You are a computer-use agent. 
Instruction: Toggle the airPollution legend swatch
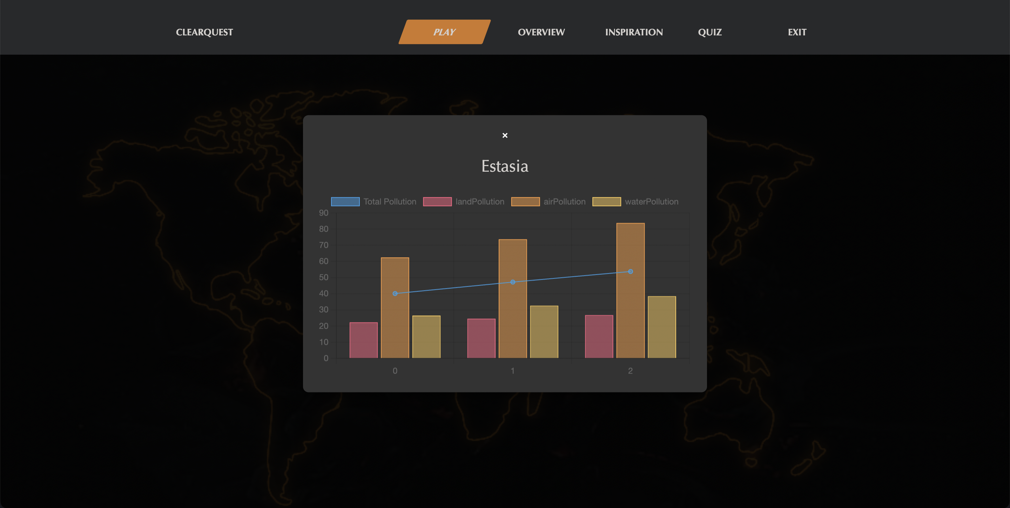pos(525,202)
